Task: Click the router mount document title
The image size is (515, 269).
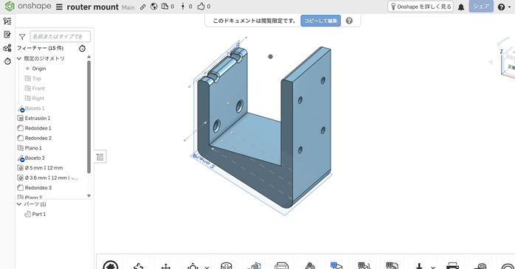Action: (93, 7)
